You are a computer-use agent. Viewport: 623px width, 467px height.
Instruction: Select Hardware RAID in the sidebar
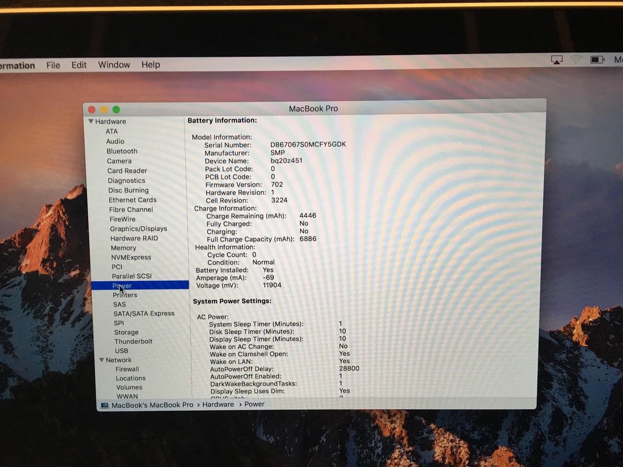134,239
